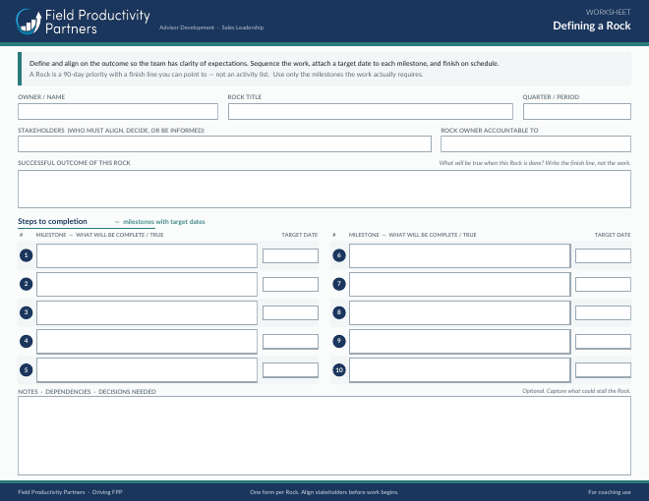Click the Rock Title input field
The height and width of the screenshot is (501, 649).
371,112
